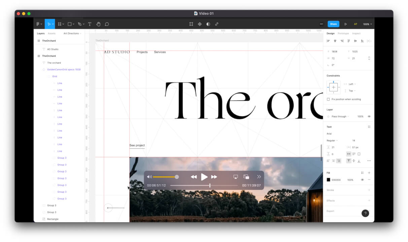Image resolution: width=408 pixels, height=242 pixels.
Task: Switch to the Assets tab
Action: [52, 34]
